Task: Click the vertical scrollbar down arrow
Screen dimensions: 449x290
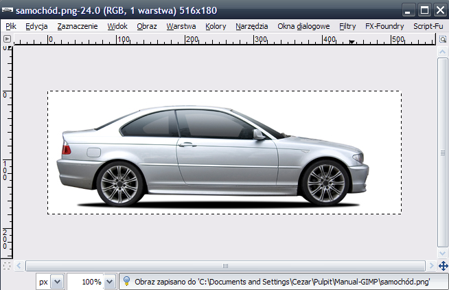Action: click(442, 254)
